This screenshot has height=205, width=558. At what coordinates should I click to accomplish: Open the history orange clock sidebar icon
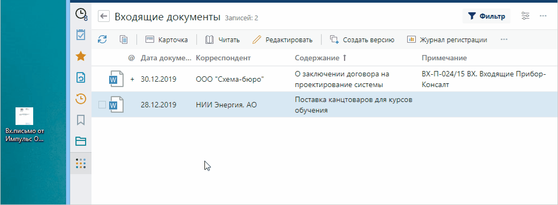[81, 99]
